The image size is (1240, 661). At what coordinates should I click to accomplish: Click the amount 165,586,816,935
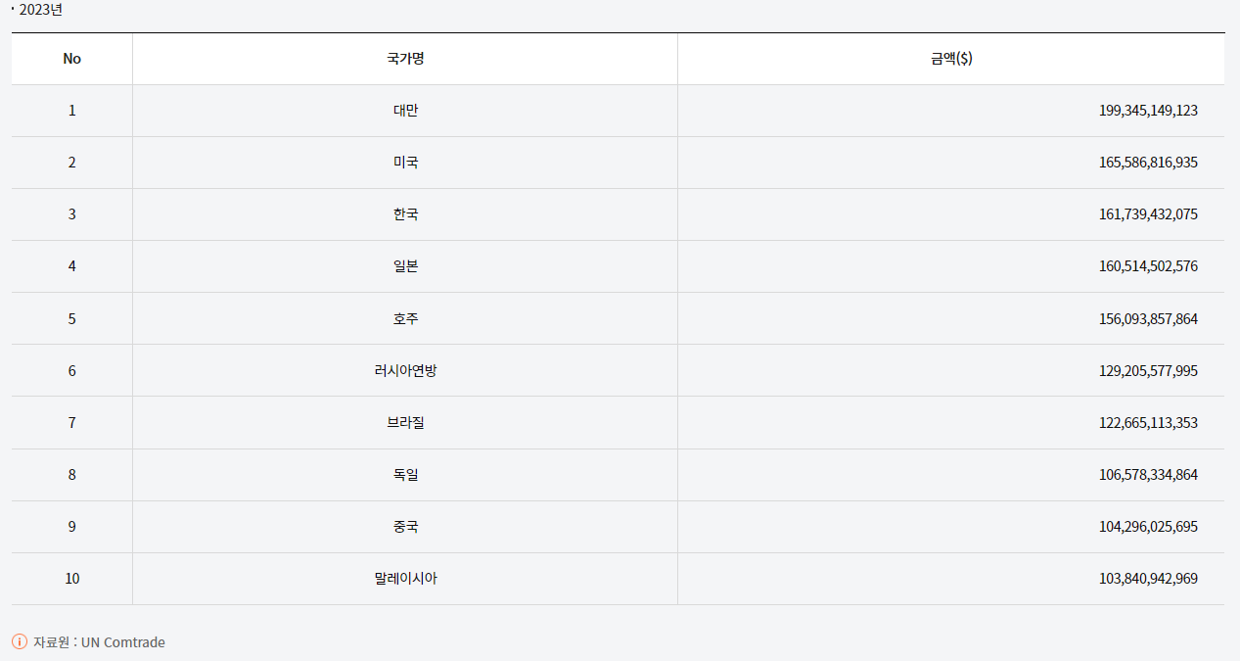(x=1148, y=163)
